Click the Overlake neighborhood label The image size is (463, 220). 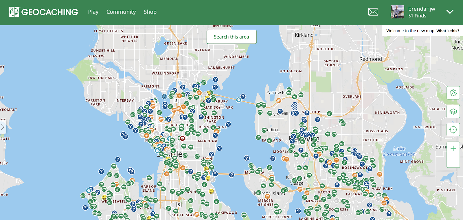[352, 97]
